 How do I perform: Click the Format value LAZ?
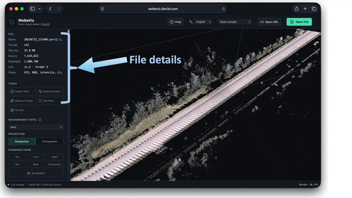click(x=27, y=45)
